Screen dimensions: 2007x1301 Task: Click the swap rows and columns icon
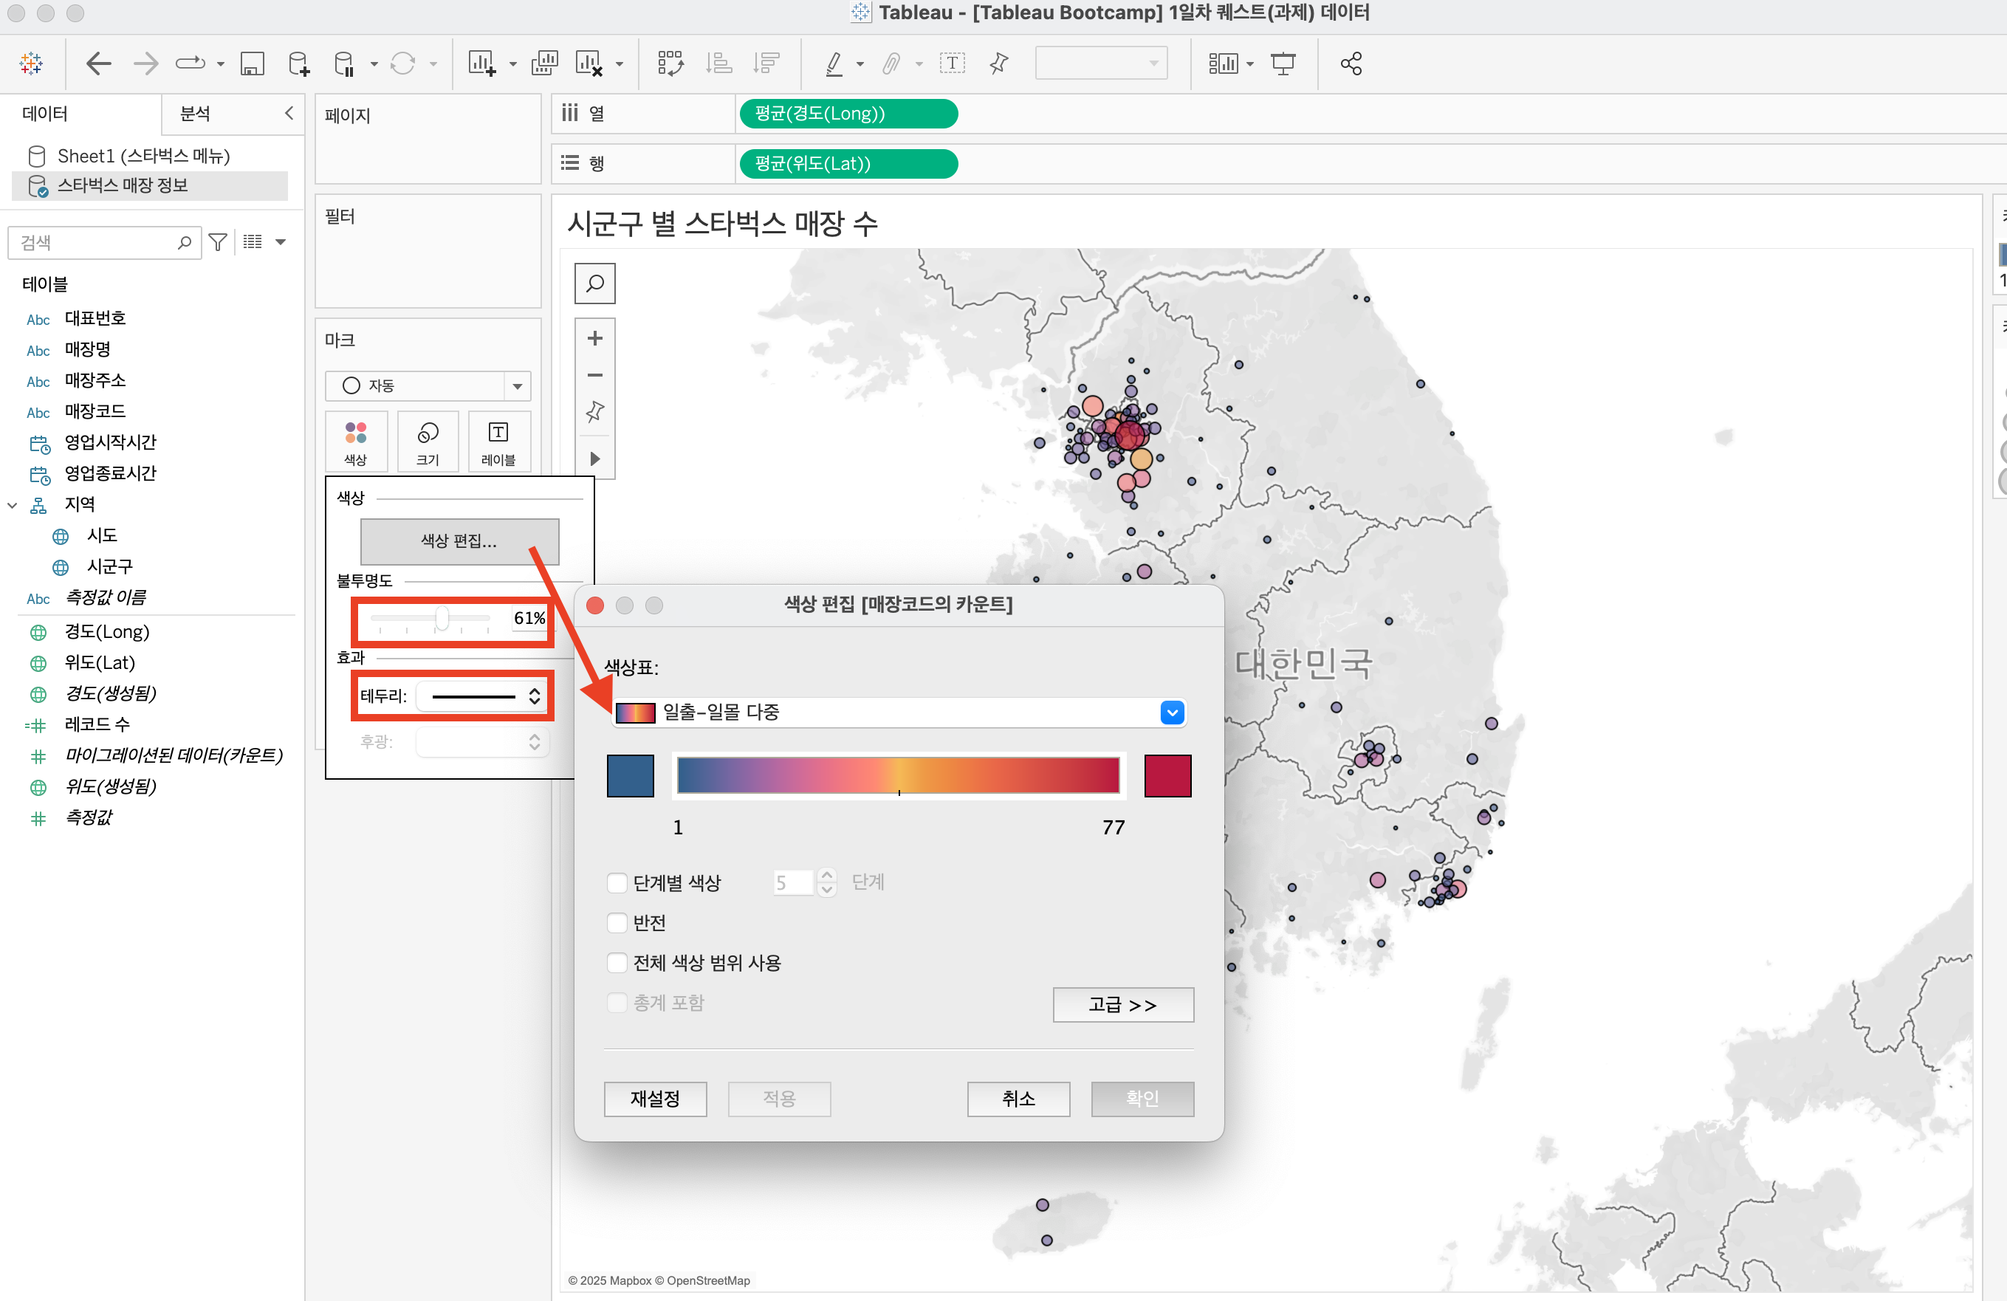(x=670, y=63)
